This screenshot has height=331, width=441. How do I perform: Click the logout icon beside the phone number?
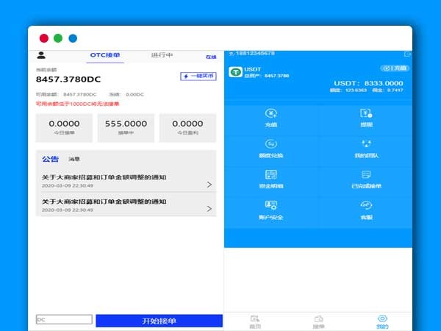coord(407,54)
